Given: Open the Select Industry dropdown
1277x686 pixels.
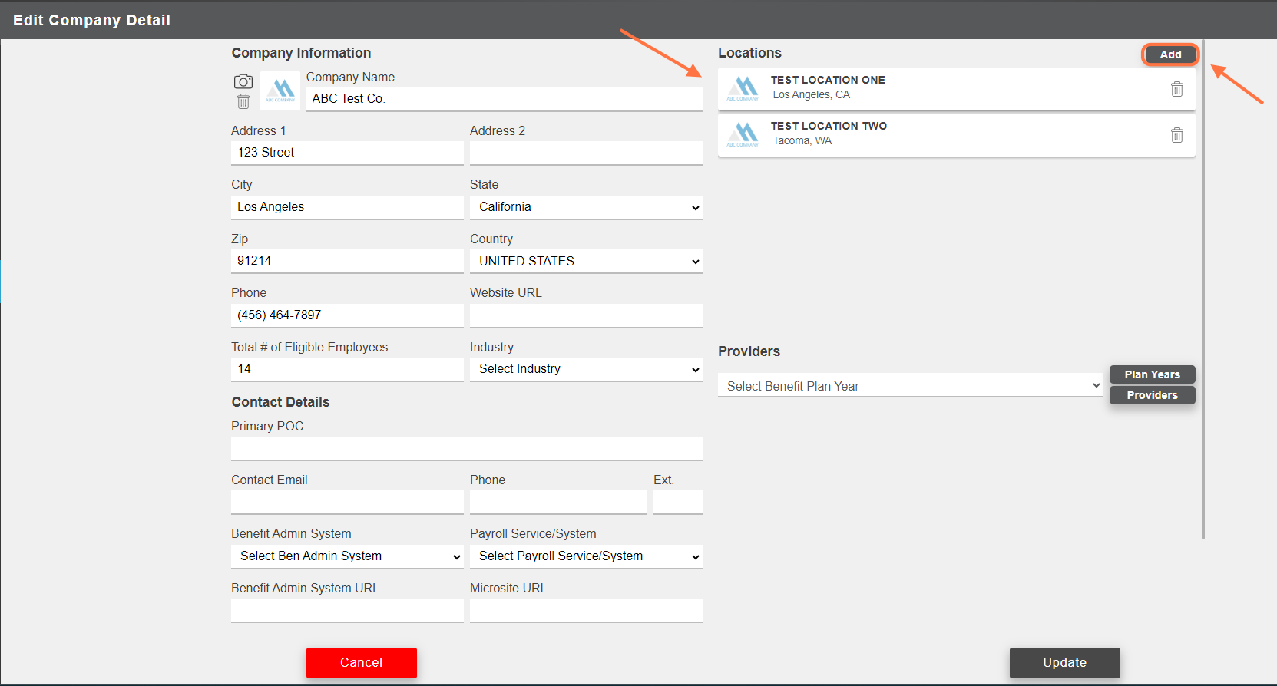Looking at the screenshot, I should click(x=586, y=369).
